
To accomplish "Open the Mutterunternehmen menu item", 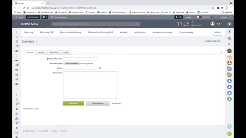I will [x=162, y=32].
